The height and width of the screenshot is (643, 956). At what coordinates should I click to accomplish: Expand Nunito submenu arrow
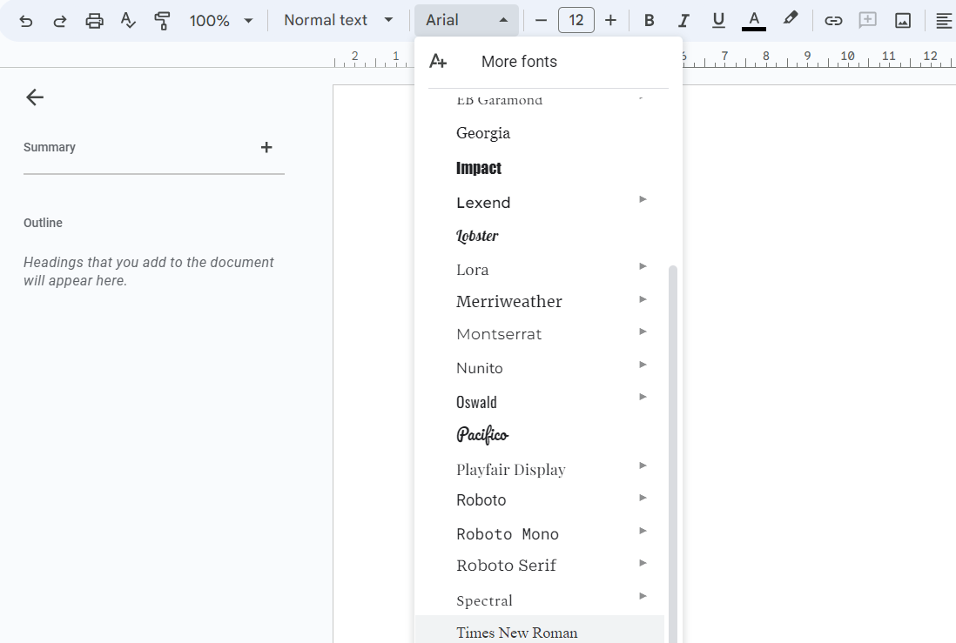click(x=643, y=365)
